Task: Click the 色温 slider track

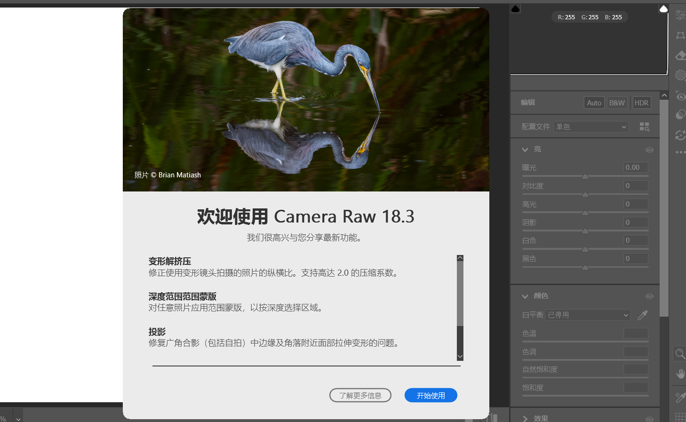Action: pyautogui.click(x=585, y=342)
